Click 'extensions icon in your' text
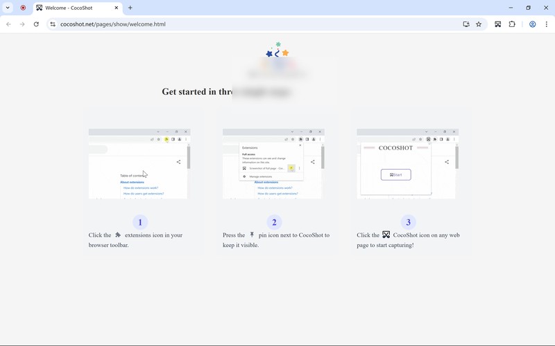The height and width of the screenshot is (346, 555). 153,235
